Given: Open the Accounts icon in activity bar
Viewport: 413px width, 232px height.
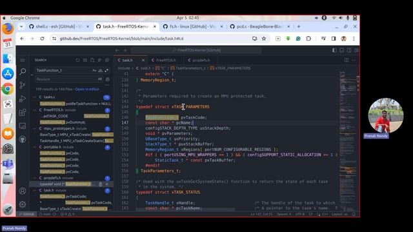Looking at the screenshot, I should point(23,191).
